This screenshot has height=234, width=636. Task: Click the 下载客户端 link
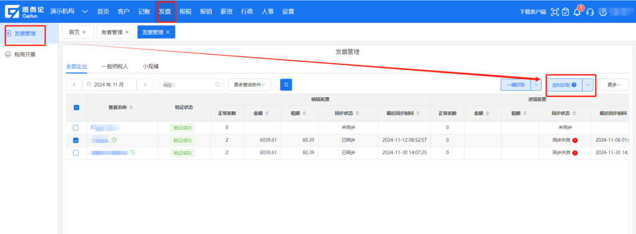[532, 12]
